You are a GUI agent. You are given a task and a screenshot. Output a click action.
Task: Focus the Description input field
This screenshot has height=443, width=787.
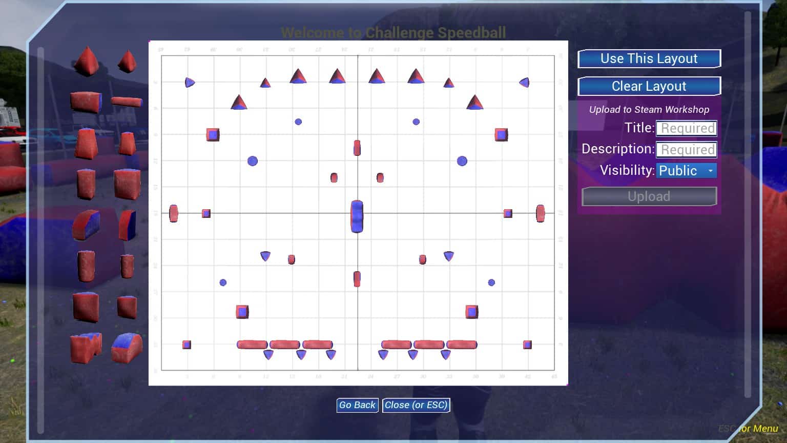click(687, 150)
